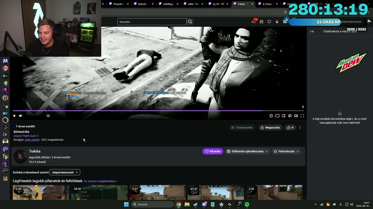Expand the Előfizetés ajándékozása dropdown

pyautogui.click(x=247, y=151)
